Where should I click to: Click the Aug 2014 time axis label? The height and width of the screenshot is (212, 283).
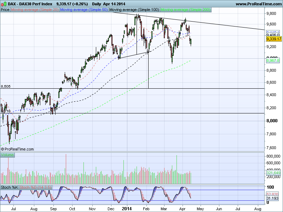click(x=258, y=209)
